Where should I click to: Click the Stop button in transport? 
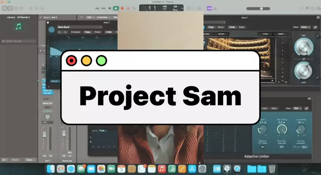pyautogui.click(x=110, y=8)
